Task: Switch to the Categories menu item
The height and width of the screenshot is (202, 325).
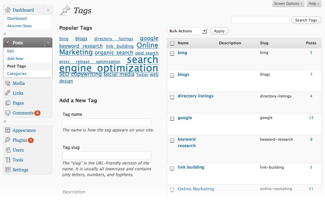Action: [16, 74]
